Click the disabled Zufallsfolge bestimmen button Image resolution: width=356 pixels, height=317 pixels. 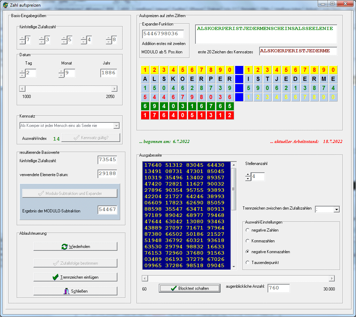click(75, 263)
